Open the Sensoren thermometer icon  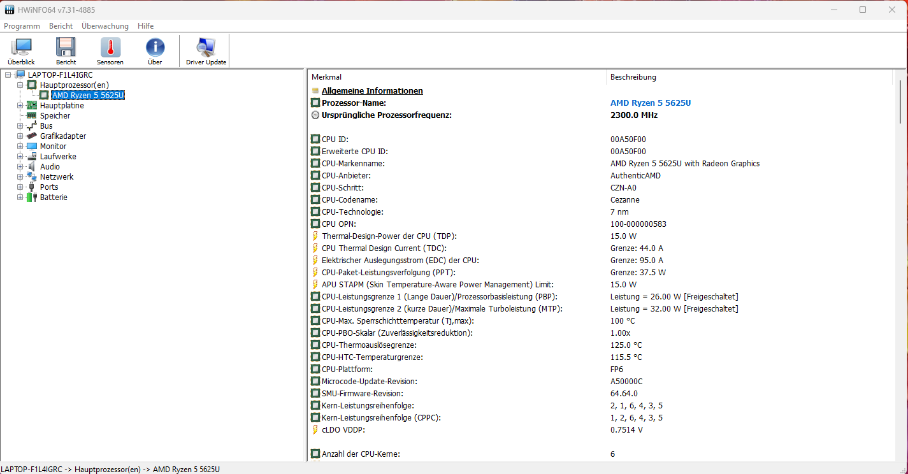[x=110, y=48]
